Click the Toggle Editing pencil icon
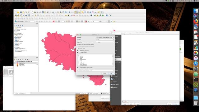The width and height of the screenshot is (199, 112). (35, 16)
